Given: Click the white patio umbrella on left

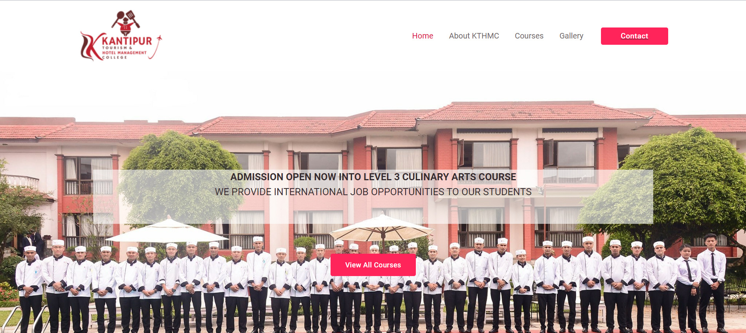Looking at the screenshot, I should point(167,231).
